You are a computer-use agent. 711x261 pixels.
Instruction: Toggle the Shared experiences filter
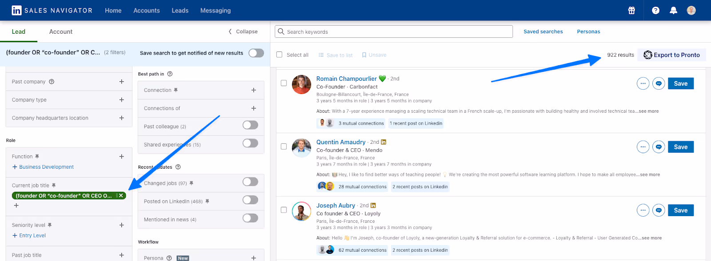click(250, 143)
